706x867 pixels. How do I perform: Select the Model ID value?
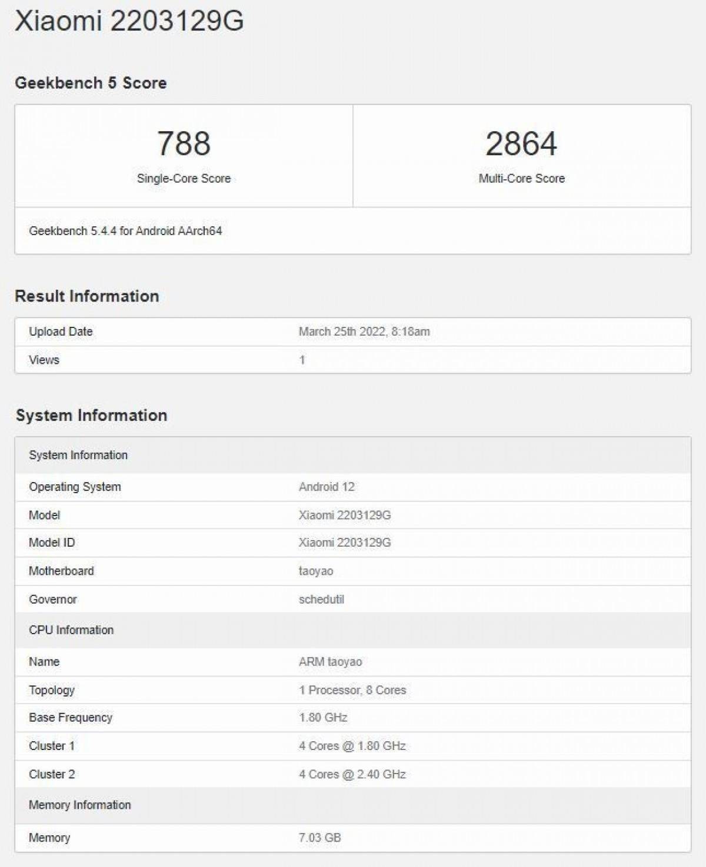345,543
